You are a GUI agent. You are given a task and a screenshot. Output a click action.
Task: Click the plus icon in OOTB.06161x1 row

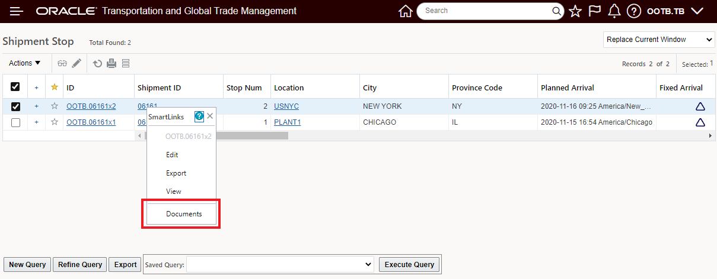click(x=36, y=122)
